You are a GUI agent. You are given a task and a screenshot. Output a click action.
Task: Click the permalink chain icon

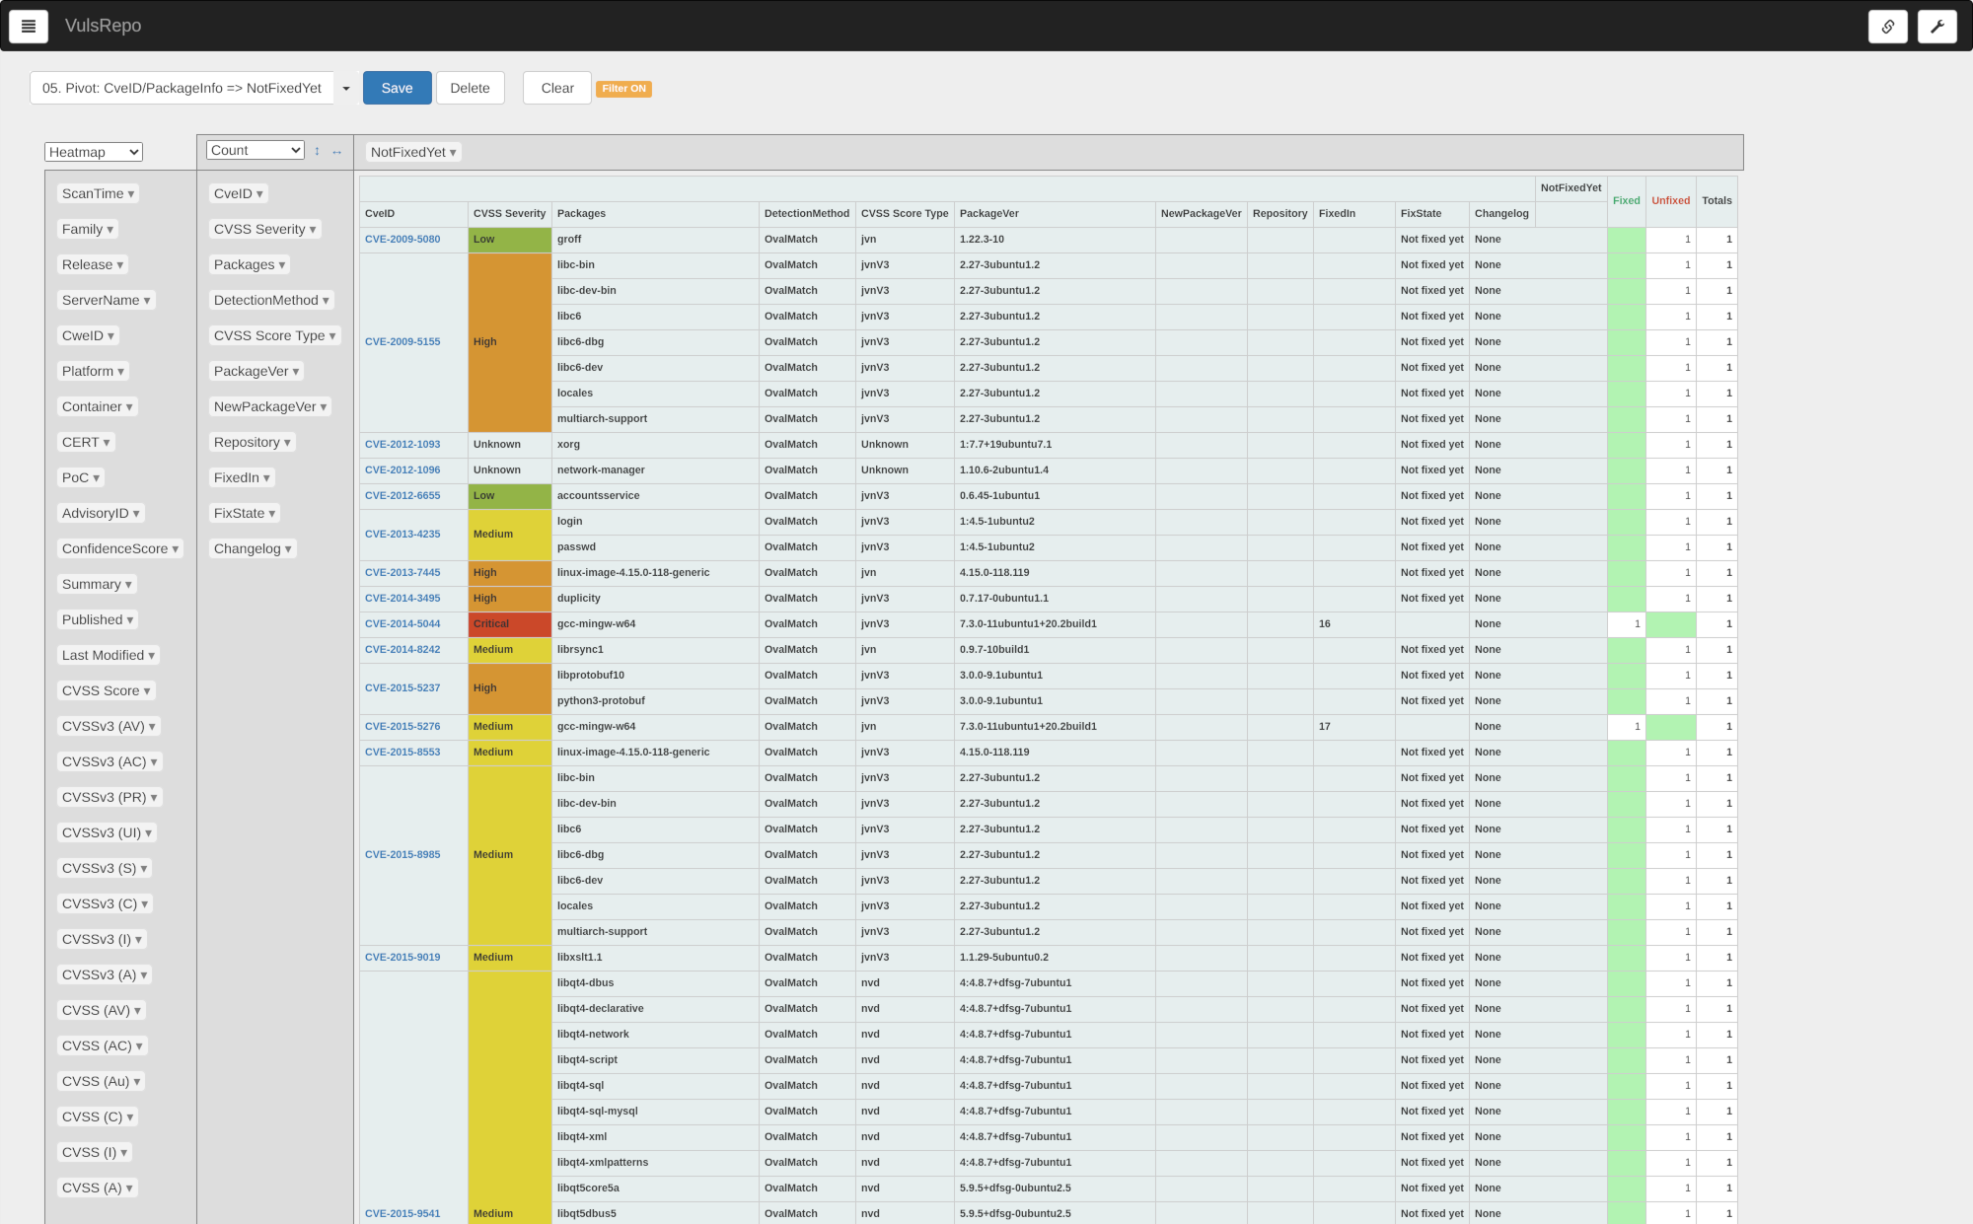tap(1887, 27)
